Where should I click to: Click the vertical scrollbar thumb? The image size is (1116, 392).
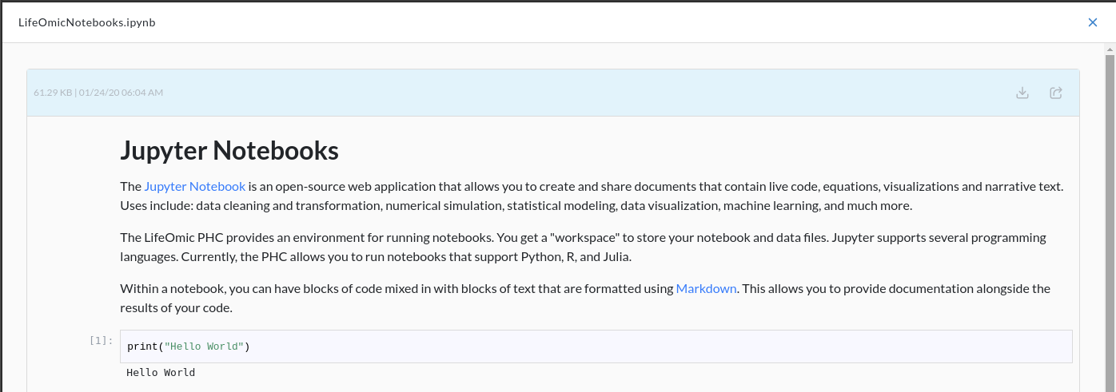click(x=1110, y=224)
